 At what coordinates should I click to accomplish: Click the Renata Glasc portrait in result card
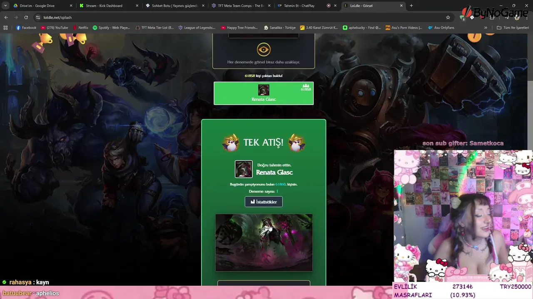[244, 169]
